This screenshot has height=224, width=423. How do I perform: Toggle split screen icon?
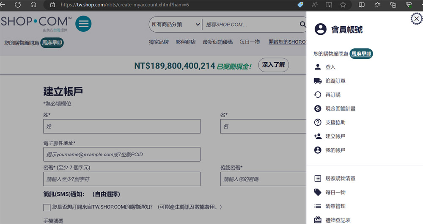362,5
